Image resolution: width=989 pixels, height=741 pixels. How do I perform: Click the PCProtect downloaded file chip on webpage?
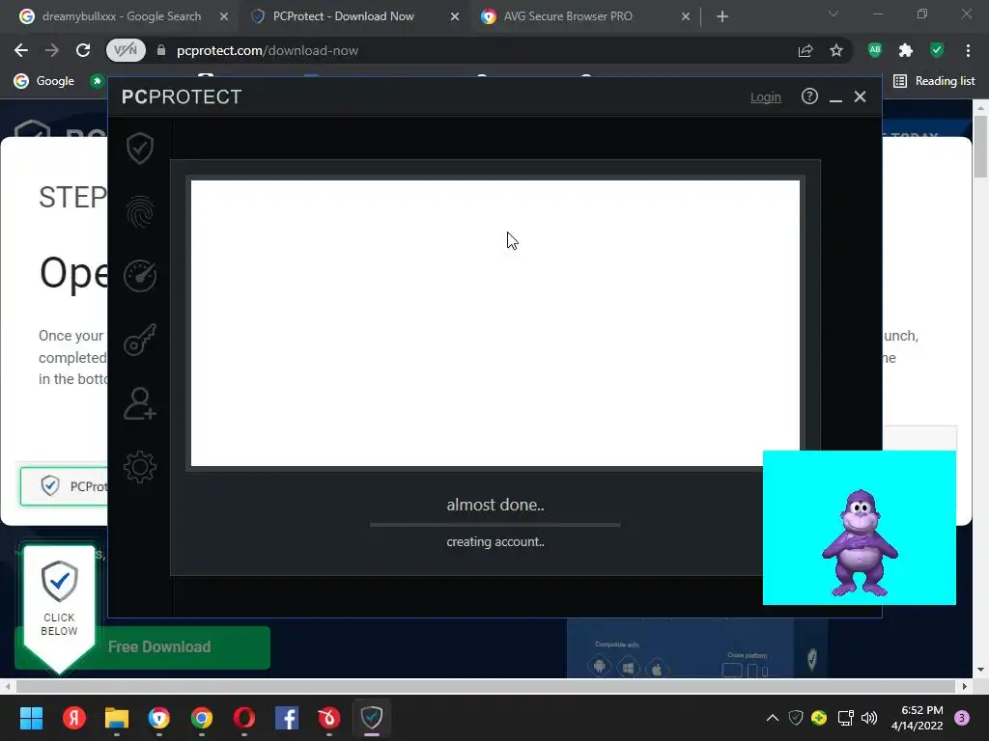tap(65, 486)
